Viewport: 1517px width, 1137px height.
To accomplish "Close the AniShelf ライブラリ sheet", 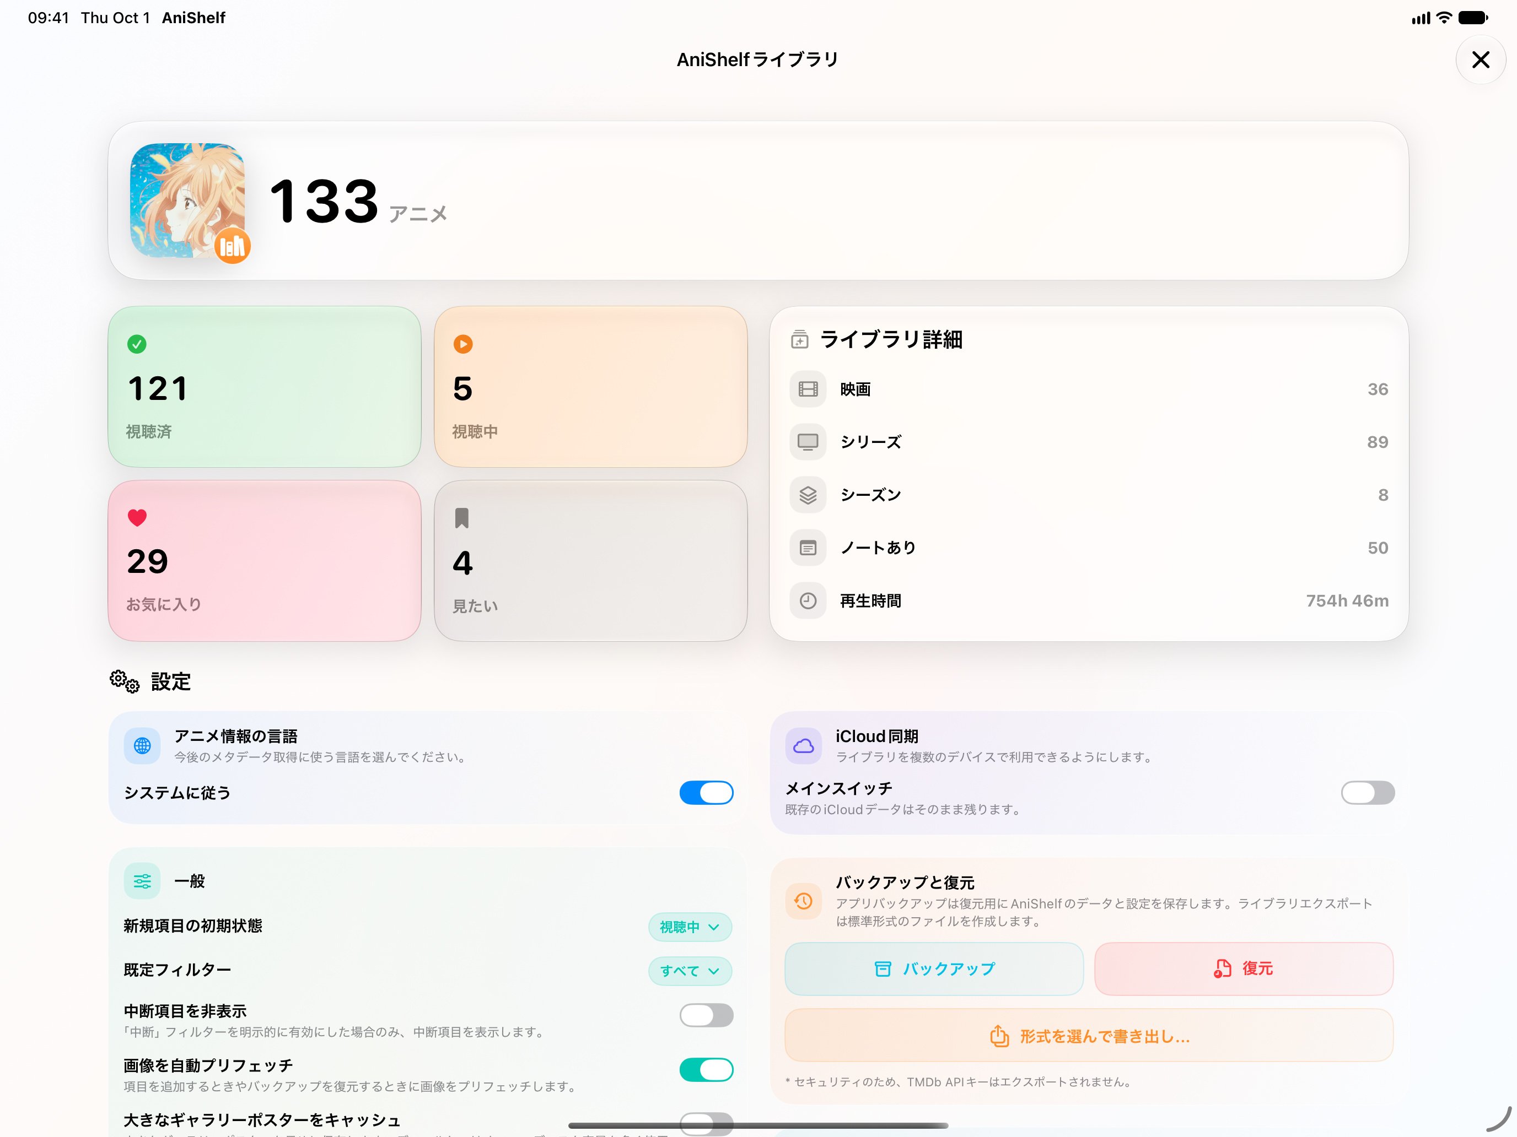I will (1481, 59).
